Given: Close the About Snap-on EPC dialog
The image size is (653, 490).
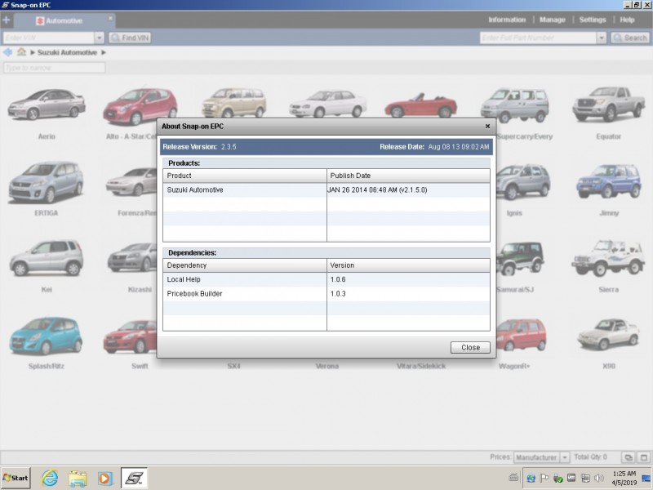Looking at the screenshot, I should coord(470,348).
